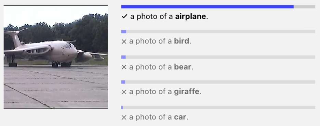Click the X icon next to giraffe
This screenshot has width=320, height=126.
[124, 92]
